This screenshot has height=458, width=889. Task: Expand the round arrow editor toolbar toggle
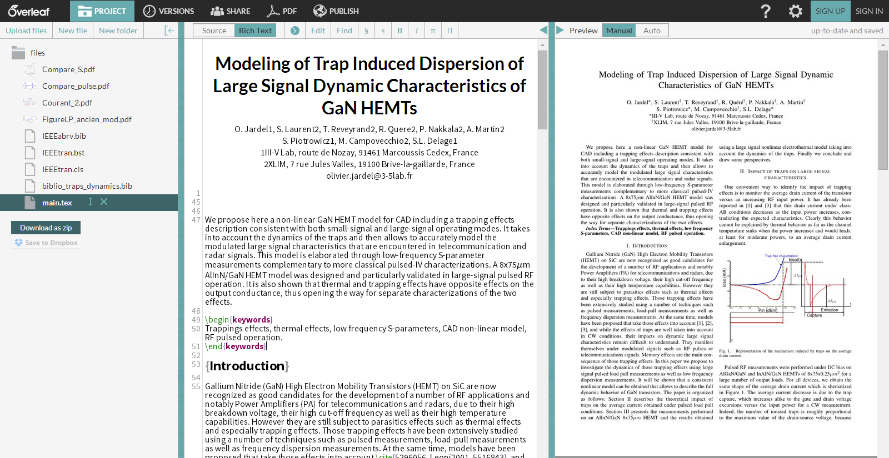pos(295,31)
